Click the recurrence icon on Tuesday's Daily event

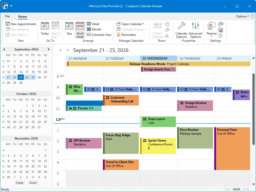point(108,89)
